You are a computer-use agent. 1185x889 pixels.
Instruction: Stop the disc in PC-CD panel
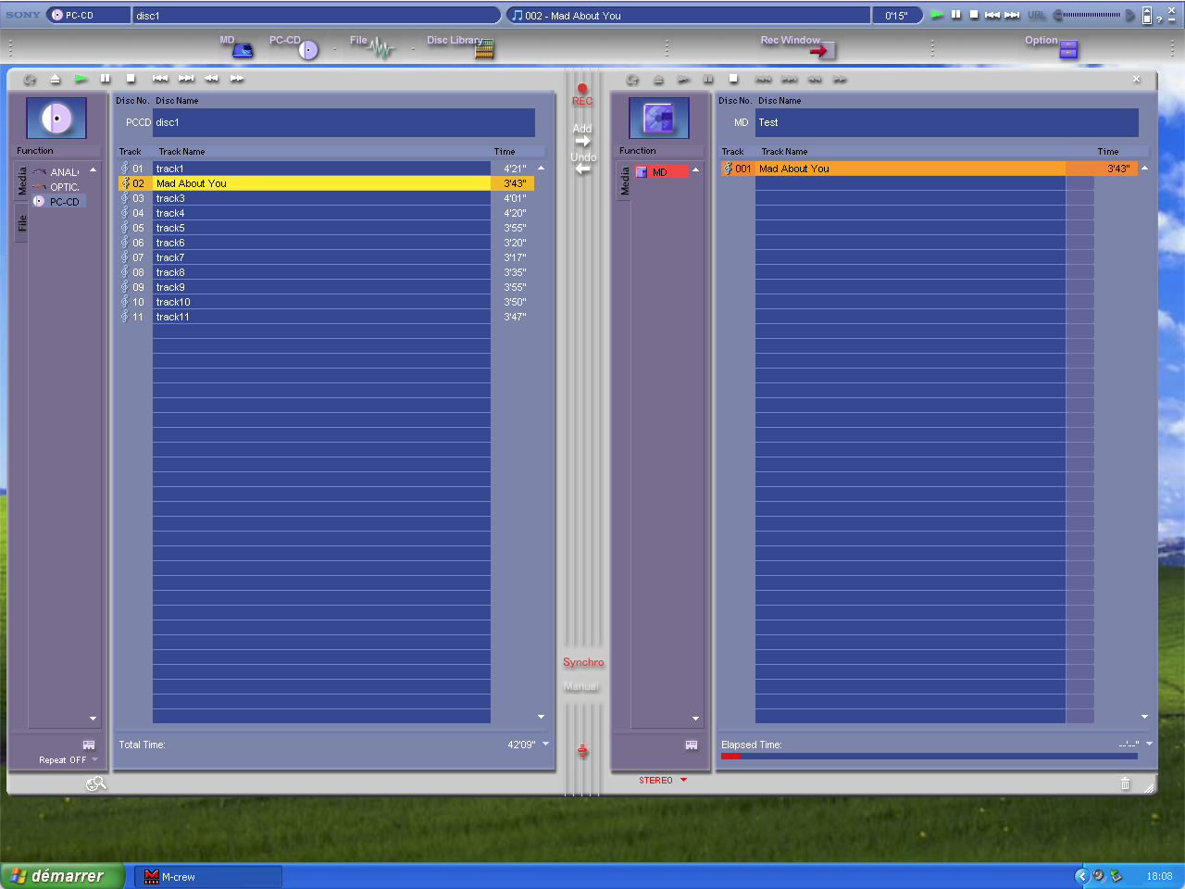pos(131,79)
